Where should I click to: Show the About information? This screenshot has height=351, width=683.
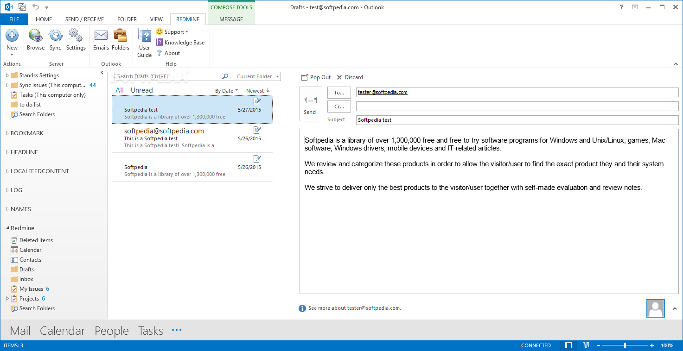click(x=168, y=53)
